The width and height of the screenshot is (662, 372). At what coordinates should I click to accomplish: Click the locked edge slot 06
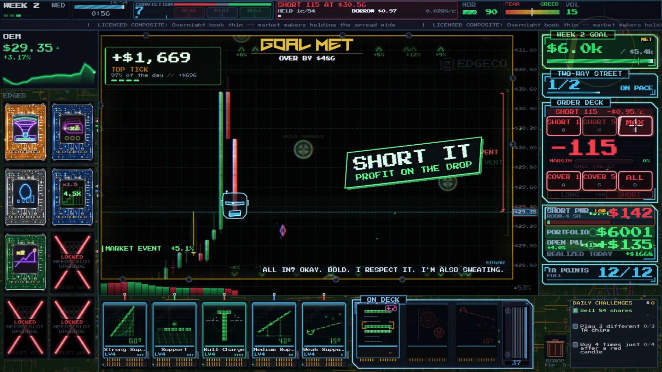72,262
